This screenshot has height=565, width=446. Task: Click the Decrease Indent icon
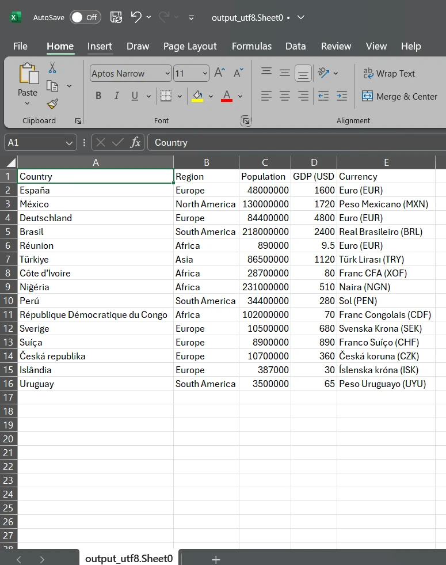click(323, 96)
